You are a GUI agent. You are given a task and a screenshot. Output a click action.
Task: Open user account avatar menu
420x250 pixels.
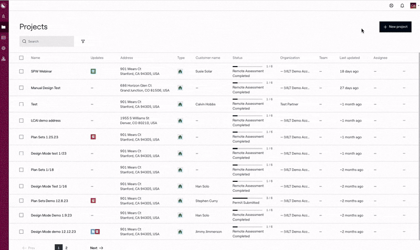[x=413, y=6]
